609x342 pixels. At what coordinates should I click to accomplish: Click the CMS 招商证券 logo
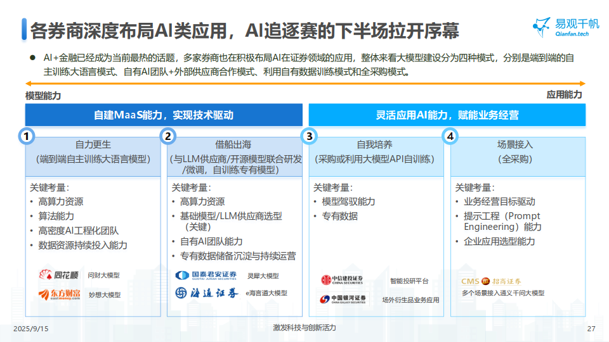[492, 281]
